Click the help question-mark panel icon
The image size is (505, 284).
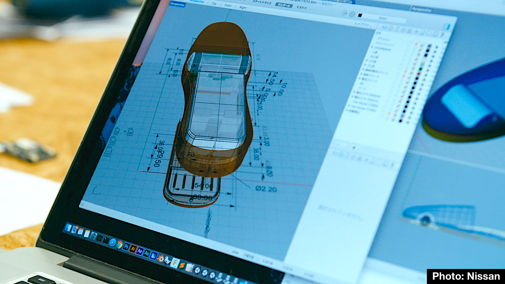tap(443, 35)
